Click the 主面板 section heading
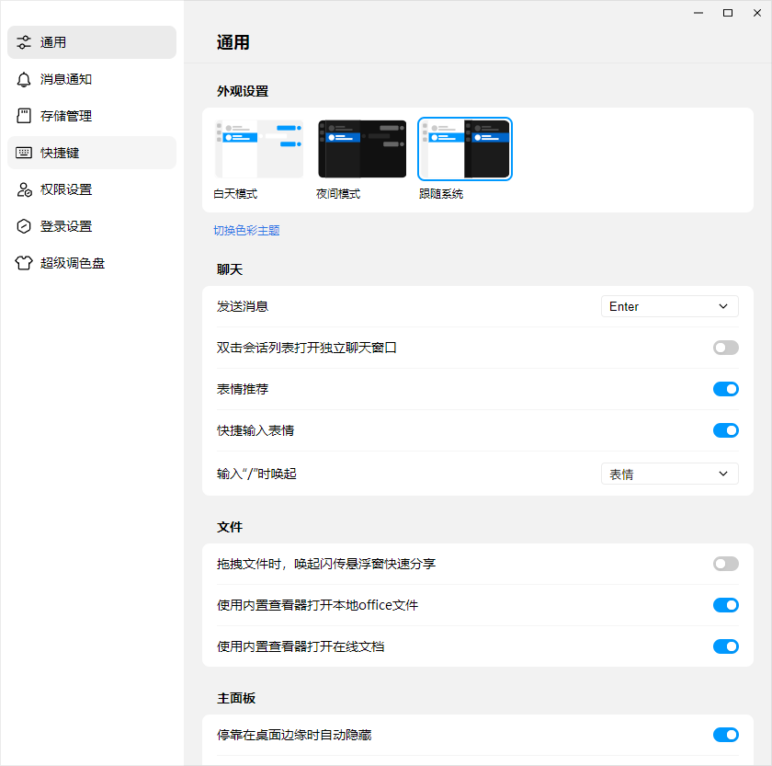Viewport: 772px width, 766px height. point(236,698)
